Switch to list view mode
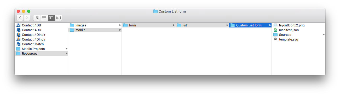Screen dimensions: 340x96 click(44, 18)
